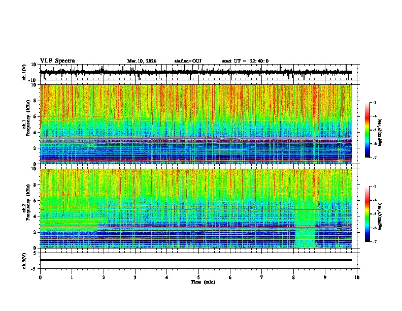This screenshot has width=402, height=311.
Task: Click the ch.2 spectrogram color scale bar
Action: click(367, 214)
